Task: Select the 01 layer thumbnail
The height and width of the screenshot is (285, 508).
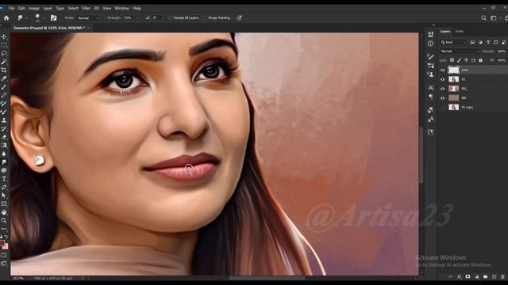Action: coord(453,79)
